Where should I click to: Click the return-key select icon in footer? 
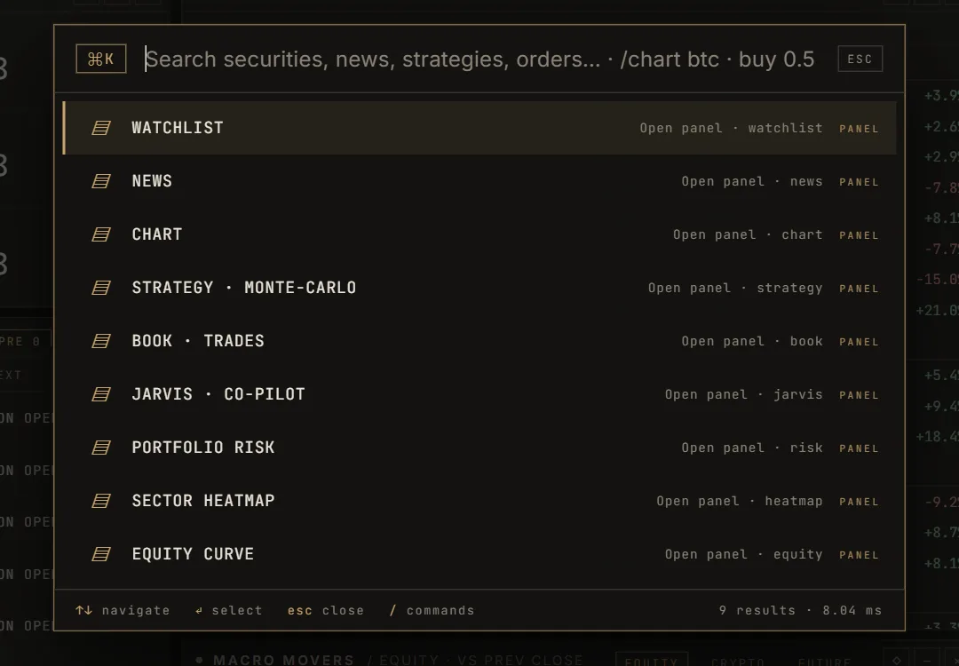coord(199,610)
